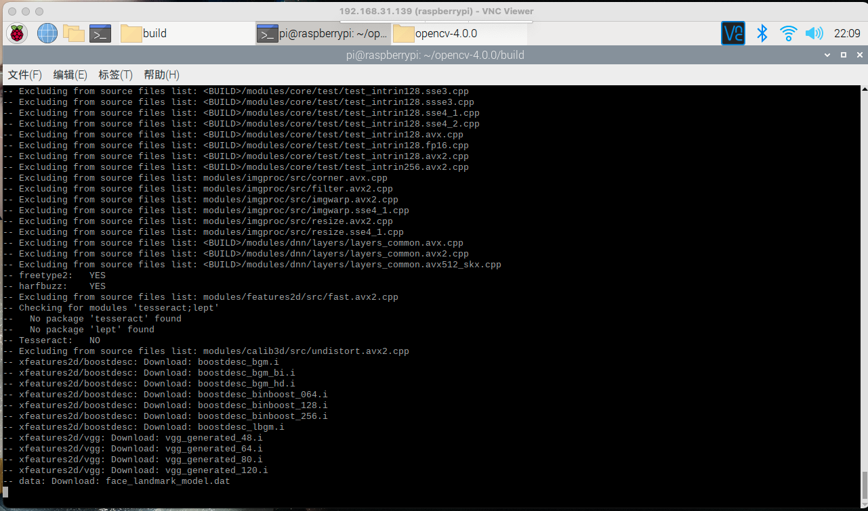Screen dimensions: 868x511
Task: Click 'No package 'lept' found' line
Action: [79, 330]
